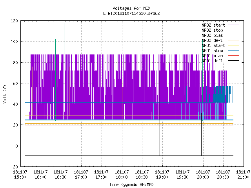Click the NPD1 start legend label
Image resolution: width=251 pixels, height=188 pixels.
[213, 45]
